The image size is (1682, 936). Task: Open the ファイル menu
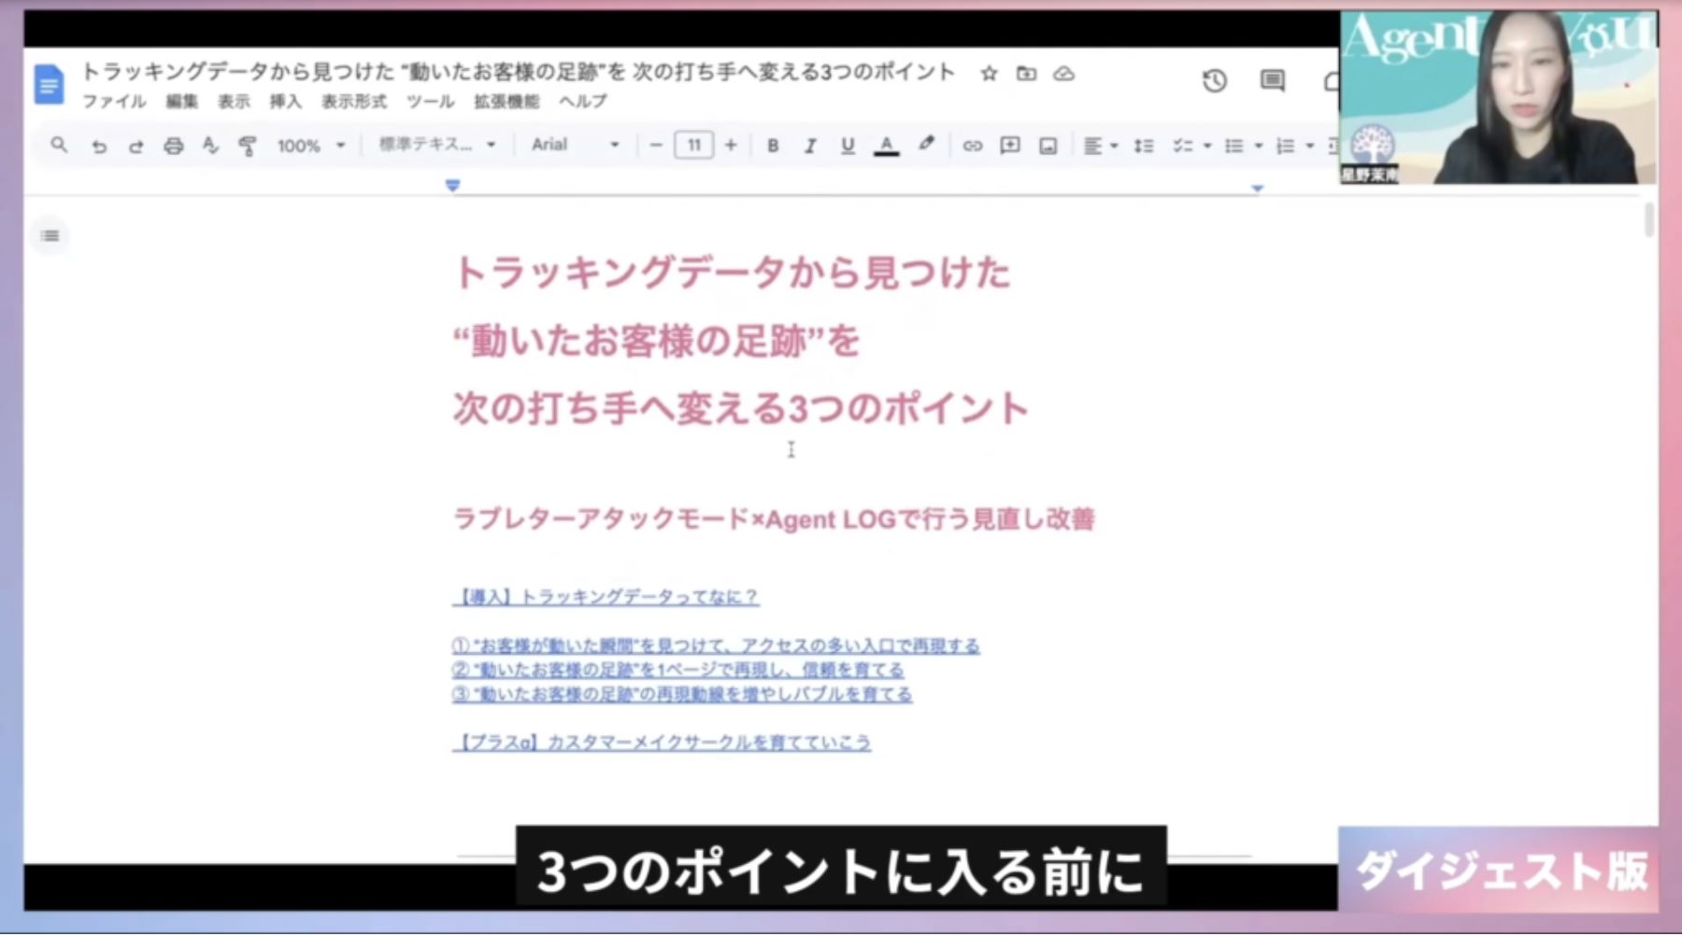coord(114,102)
